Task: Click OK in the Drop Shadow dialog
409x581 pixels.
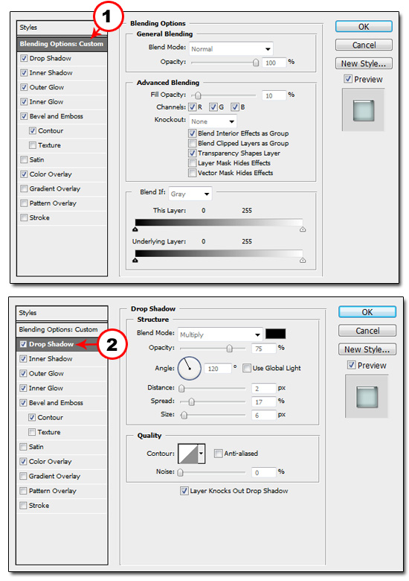Action: point(367,312)
